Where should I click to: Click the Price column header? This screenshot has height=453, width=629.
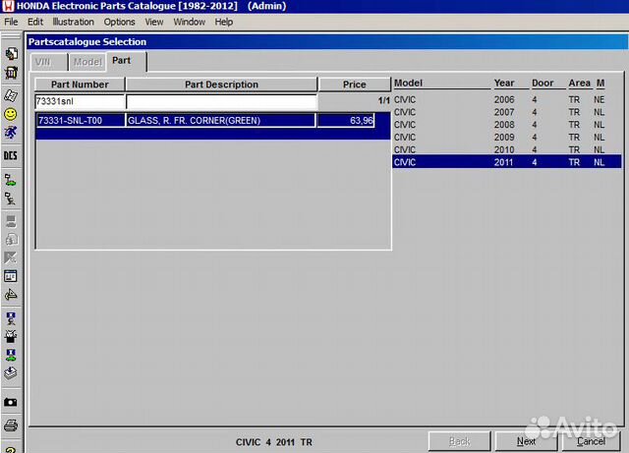354,85
